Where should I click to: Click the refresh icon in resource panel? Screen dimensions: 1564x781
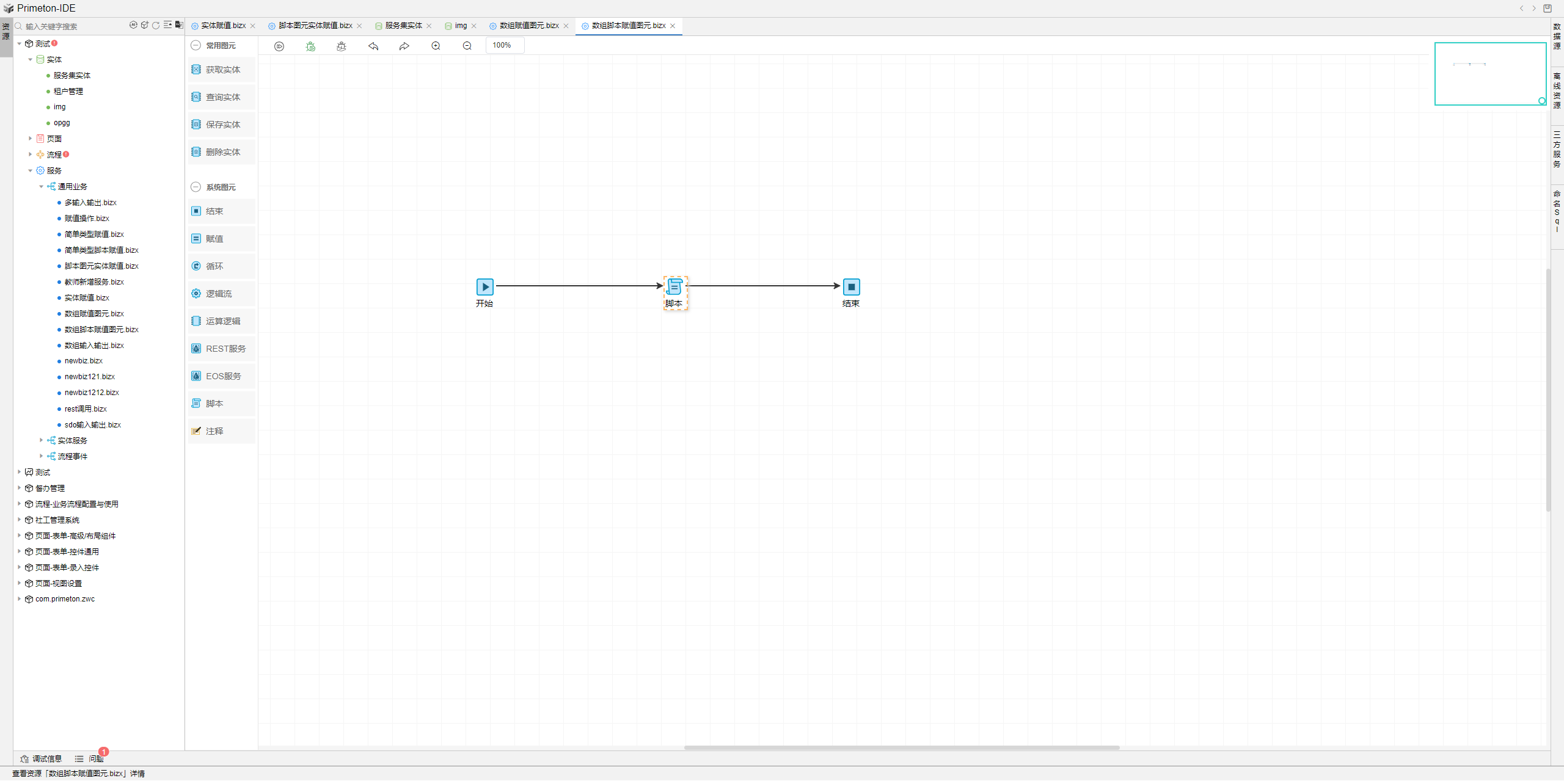[156, 26]
